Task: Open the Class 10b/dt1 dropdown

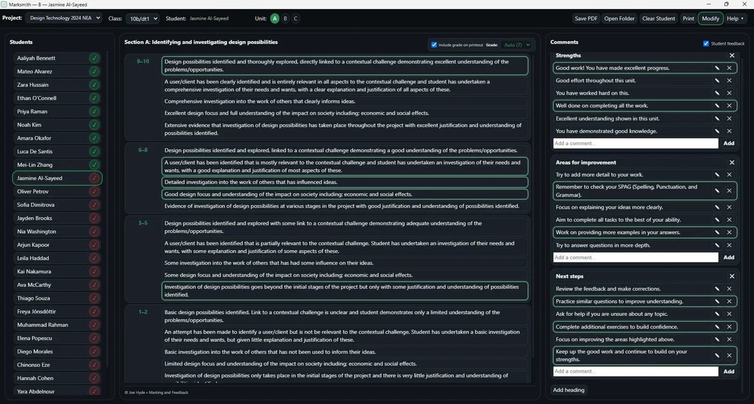Action: 142,18
